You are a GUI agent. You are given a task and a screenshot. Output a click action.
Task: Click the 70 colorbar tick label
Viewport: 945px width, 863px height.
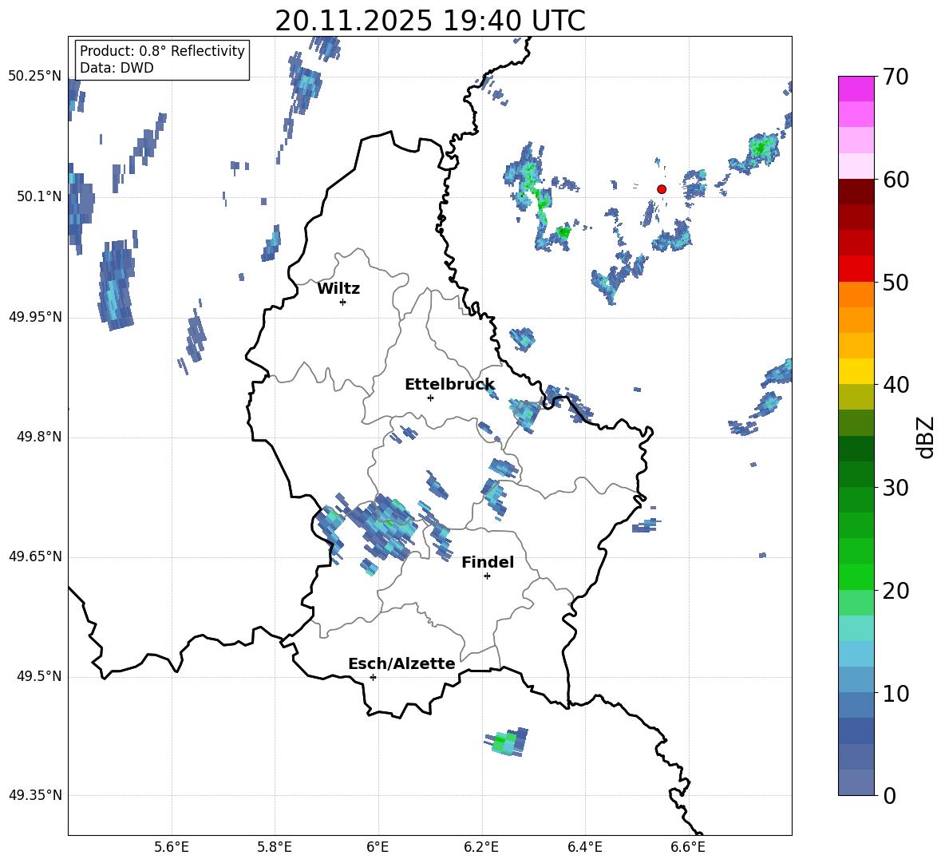895,77
